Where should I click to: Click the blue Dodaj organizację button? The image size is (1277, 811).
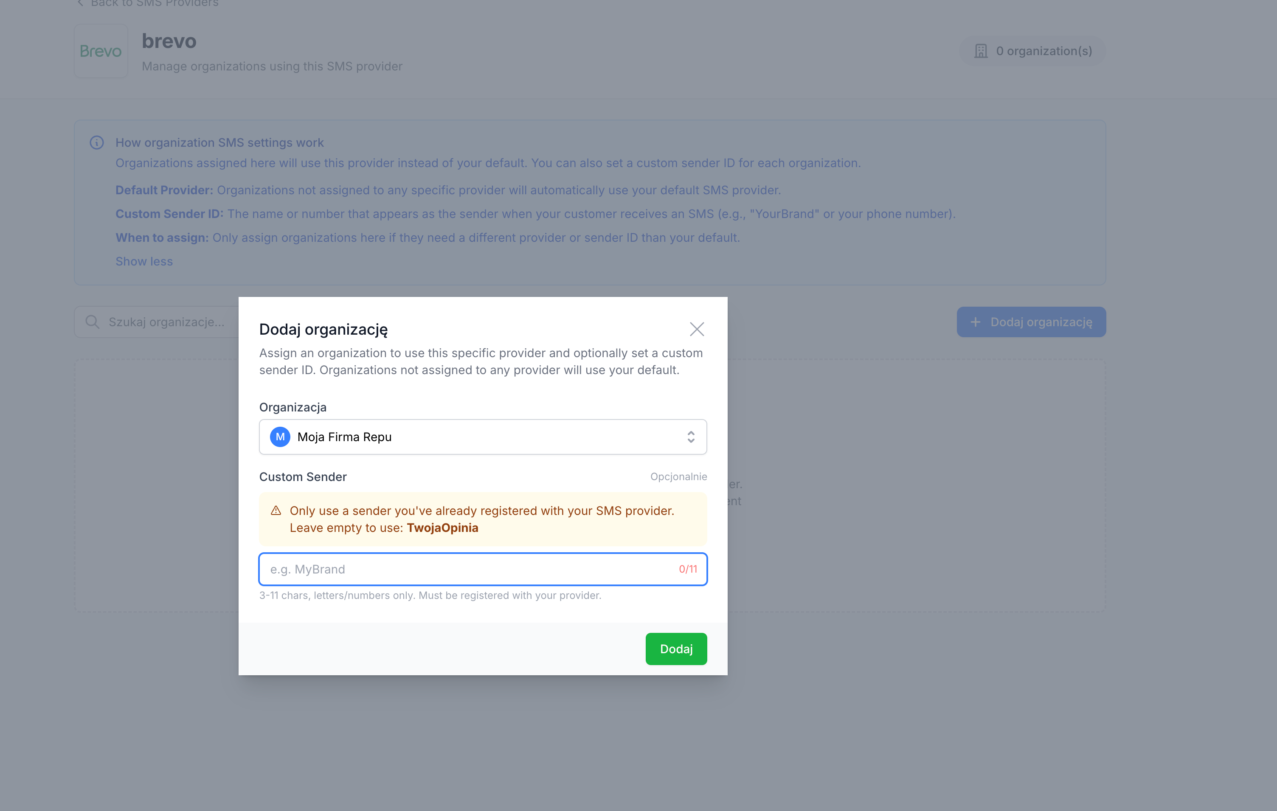[1031, 322]
